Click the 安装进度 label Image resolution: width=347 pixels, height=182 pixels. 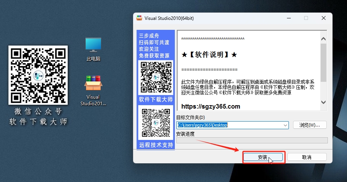pos(186,134)
